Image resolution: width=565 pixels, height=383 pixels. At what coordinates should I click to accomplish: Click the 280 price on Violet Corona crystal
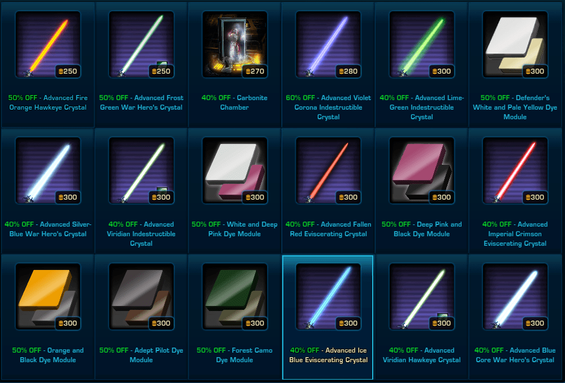coord(348,71)
